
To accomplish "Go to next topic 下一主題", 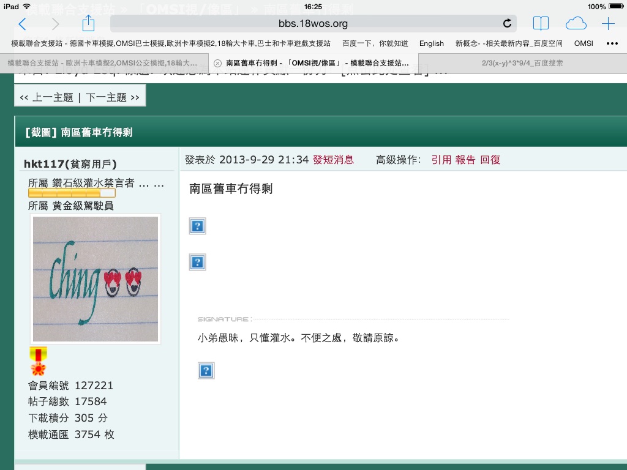I will (112, 97).
